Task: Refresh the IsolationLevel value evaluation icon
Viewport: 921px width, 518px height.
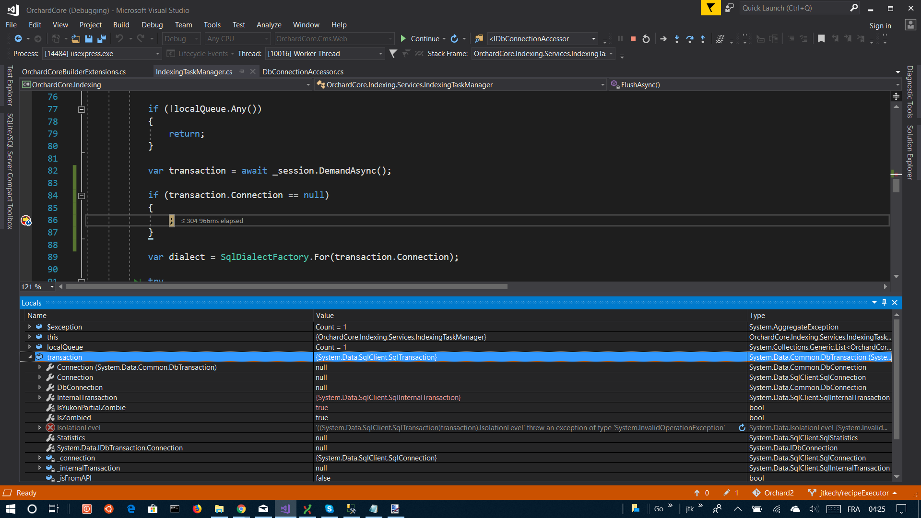Action: [742, 428]
